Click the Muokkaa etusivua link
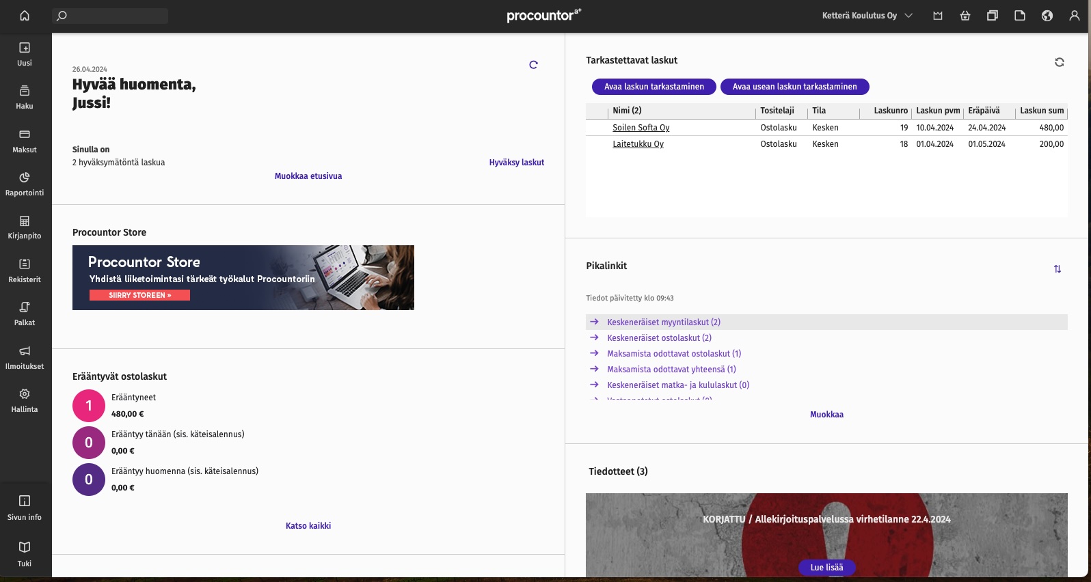 click(x=308, y=176)
